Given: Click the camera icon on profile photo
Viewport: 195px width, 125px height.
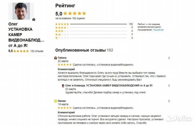Looking at the screenshot, I should pos(34,20).
